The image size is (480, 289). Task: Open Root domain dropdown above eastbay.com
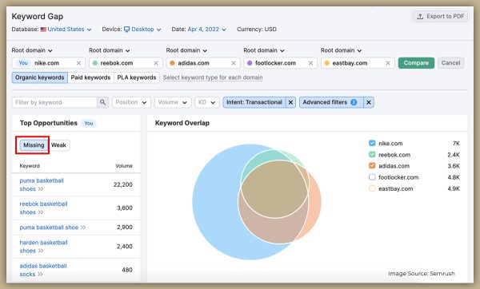[x=341, y=50]
